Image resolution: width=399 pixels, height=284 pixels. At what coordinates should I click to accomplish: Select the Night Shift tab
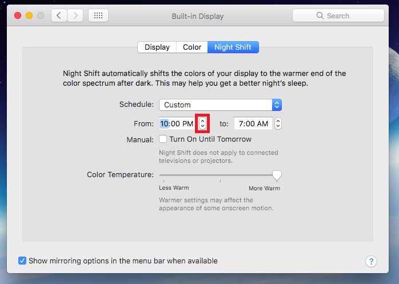click(233, 47)
